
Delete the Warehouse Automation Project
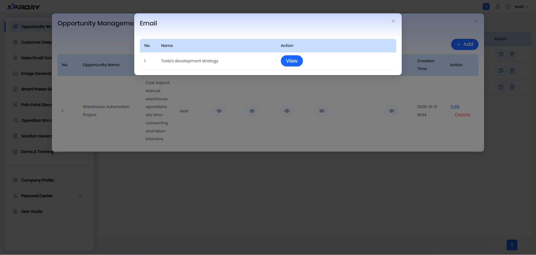click(x=462, y=115)
